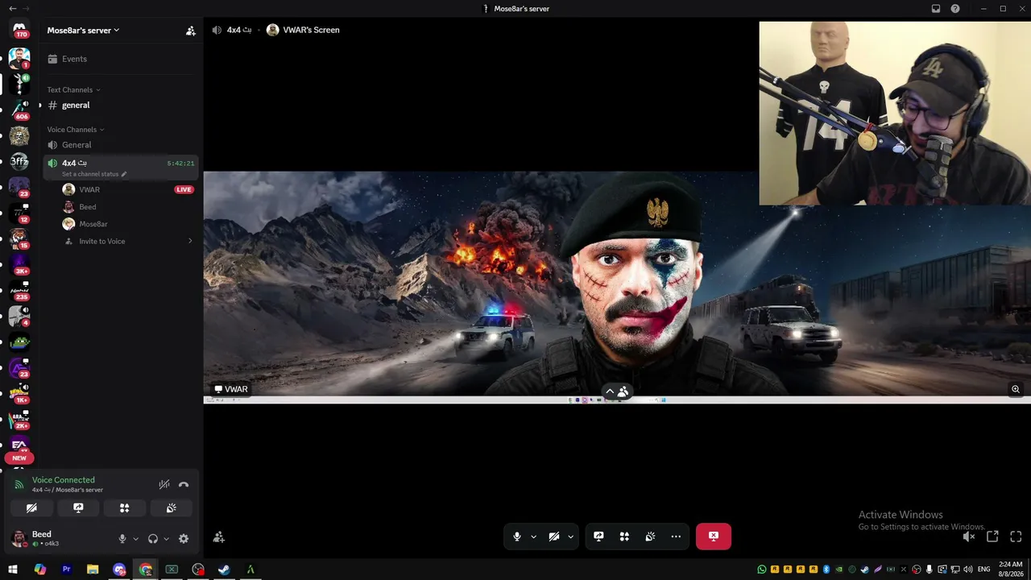Click the hang up disconnect icon
This screenshot has height=580, width=1031.
[x=184, y=484]
